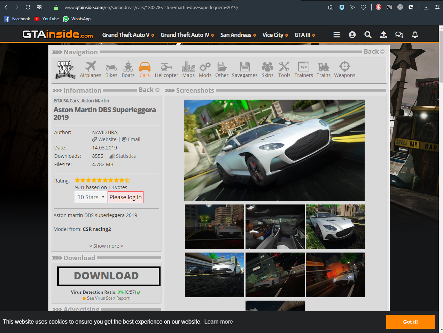Open the main white car screenshot
Screen dimensions: 443x333
[274, 150]
